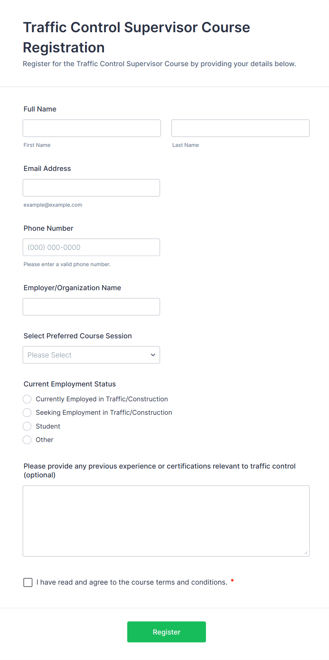
Task: Click the Current Employment Status label
Action: click(x=70, y=384)
